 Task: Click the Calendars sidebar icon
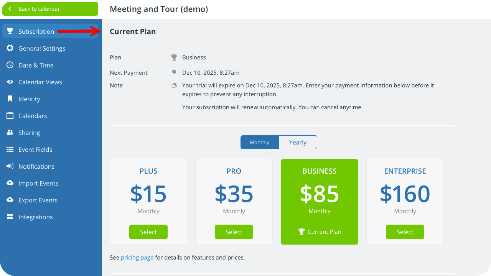point(10,116)
